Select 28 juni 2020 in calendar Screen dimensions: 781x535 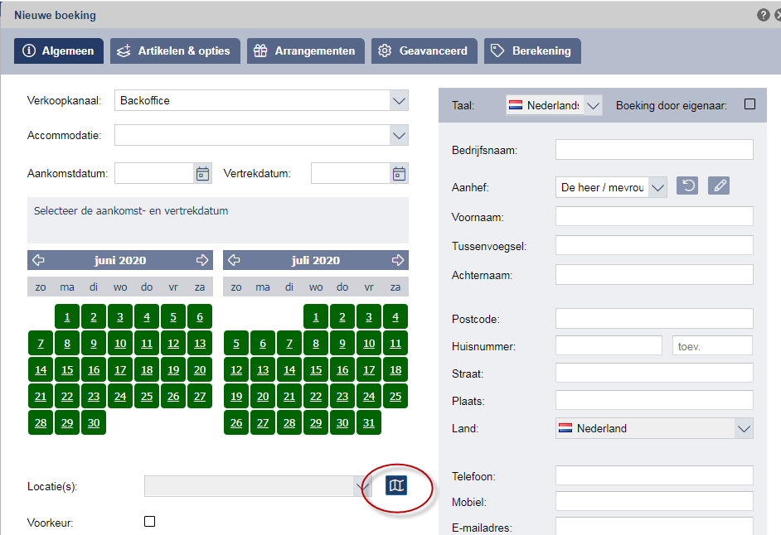tap(41, 422)
